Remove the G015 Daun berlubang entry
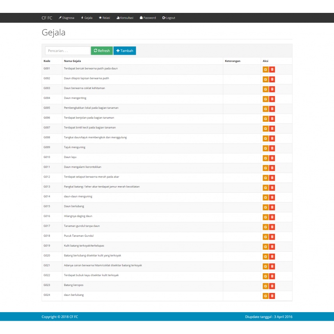This screenshot has height=334, width=334. tap(272, 207)
